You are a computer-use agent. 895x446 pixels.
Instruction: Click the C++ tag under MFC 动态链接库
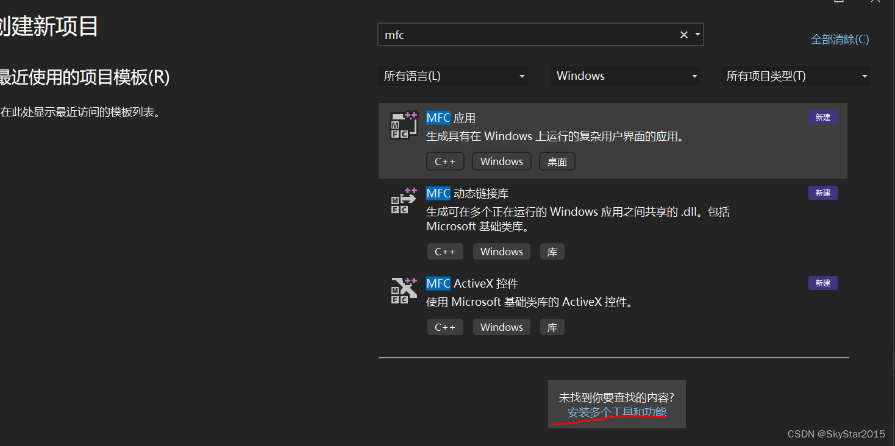coord(445,252)
